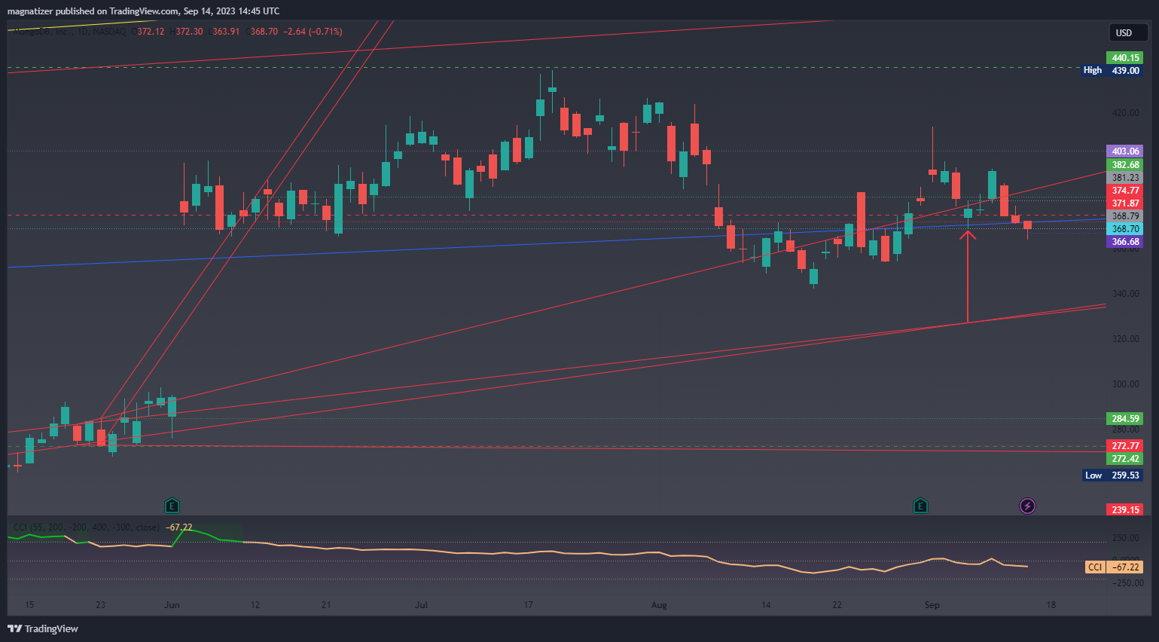The height and width of the screenshot is (642, 1159).
Task: Click the low price value 363.91
Action: click(x=226, y=32)
